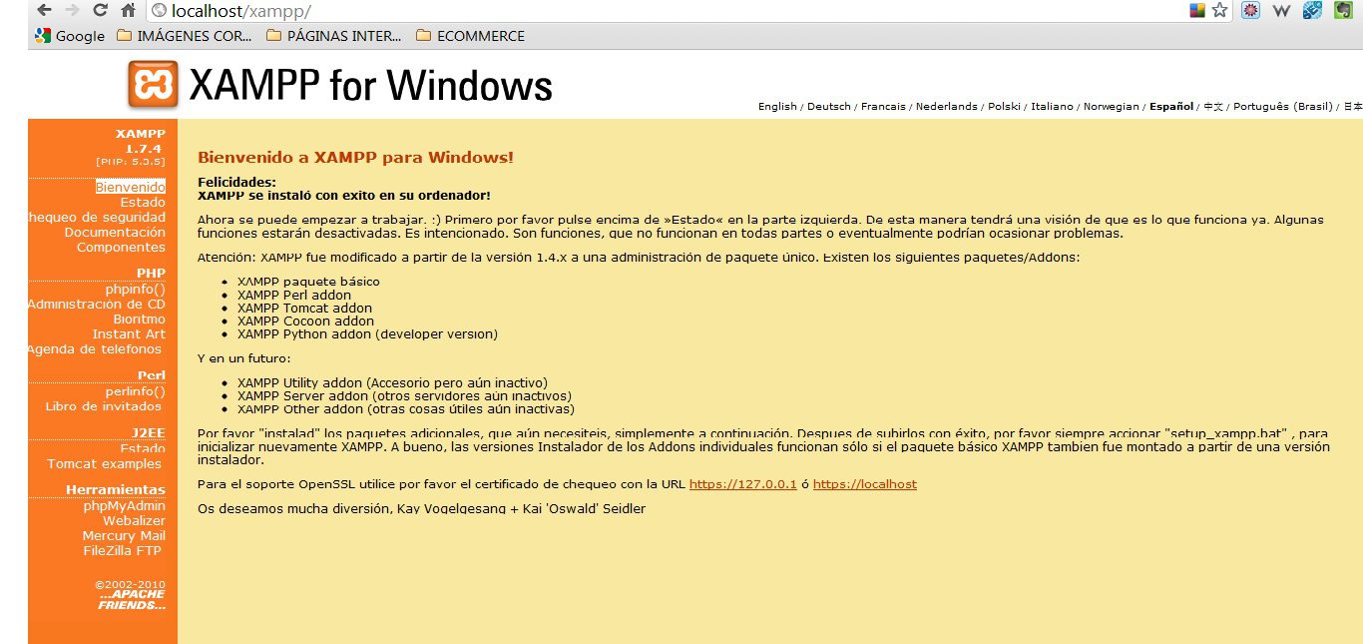The image size is (1363, 644).
Task: Click 'XAMPP Python addon (developer version)' item
Action: coord(367,334)
